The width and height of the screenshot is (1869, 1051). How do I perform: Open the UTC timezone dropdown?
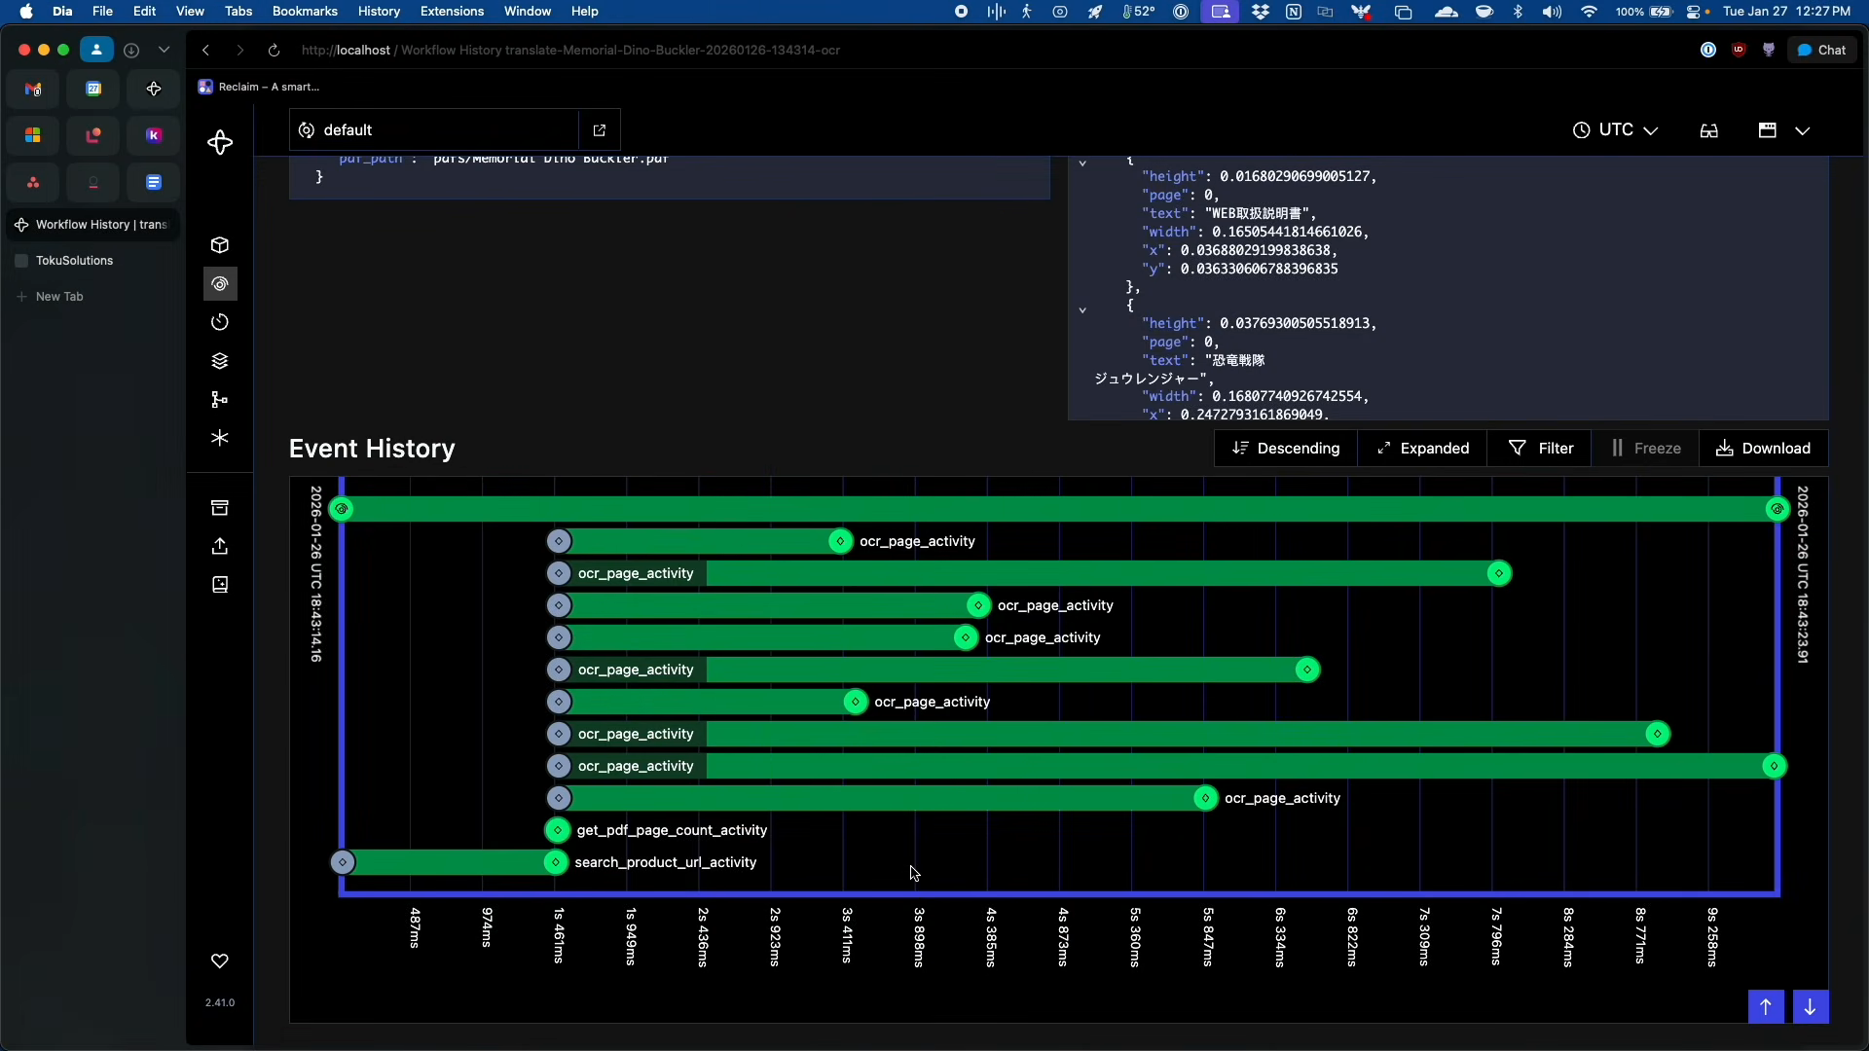pyautogui.click(x=1616, y=130)
